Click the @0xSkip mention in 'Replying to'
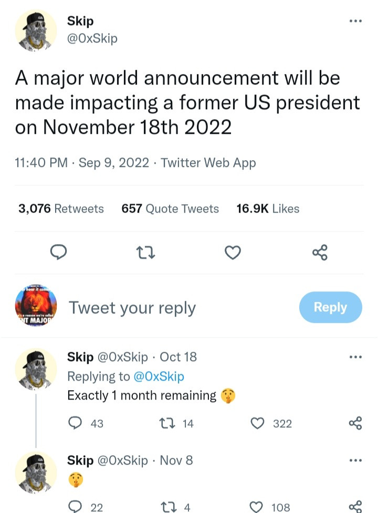378x513 pixels. 159,376
